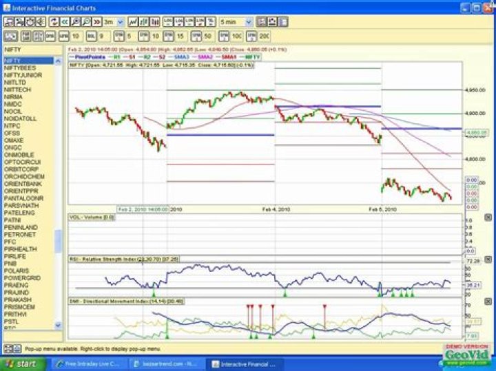
Task: Switch to line chart style icon
Action: coord(133,22)
